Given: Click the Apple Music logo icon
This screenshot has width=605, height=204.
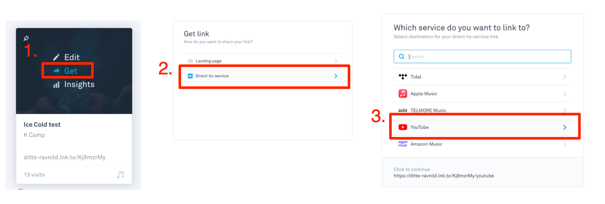Looking at the screenshot, I should pos(403,94).
